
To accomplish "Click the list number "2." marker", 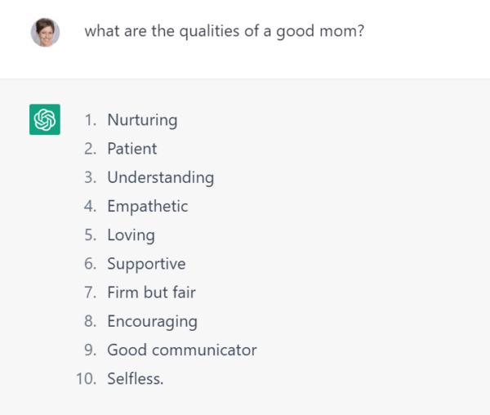I will tap(90, 149).
